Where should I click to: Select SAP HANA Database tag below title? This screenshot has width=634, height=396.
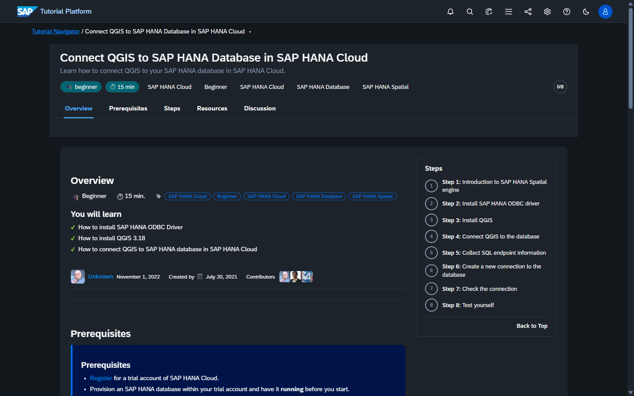(323, 87)
